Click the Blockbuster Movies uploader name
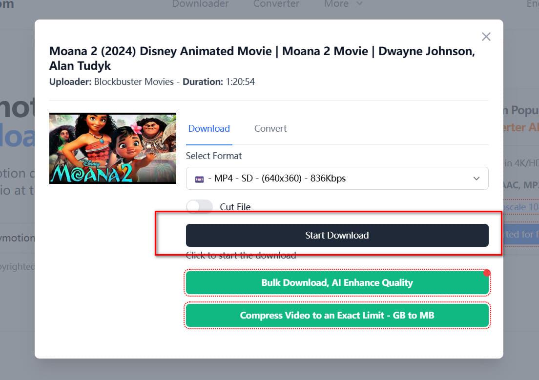 click(134, 82)
